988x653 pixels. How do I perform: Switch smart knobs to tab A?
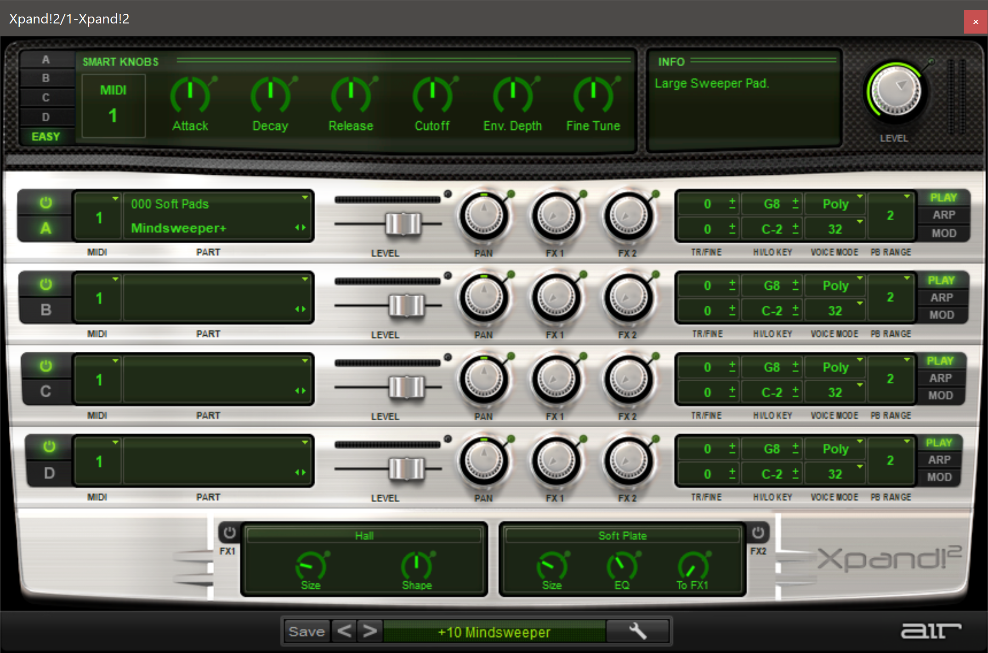coord(46,60)
